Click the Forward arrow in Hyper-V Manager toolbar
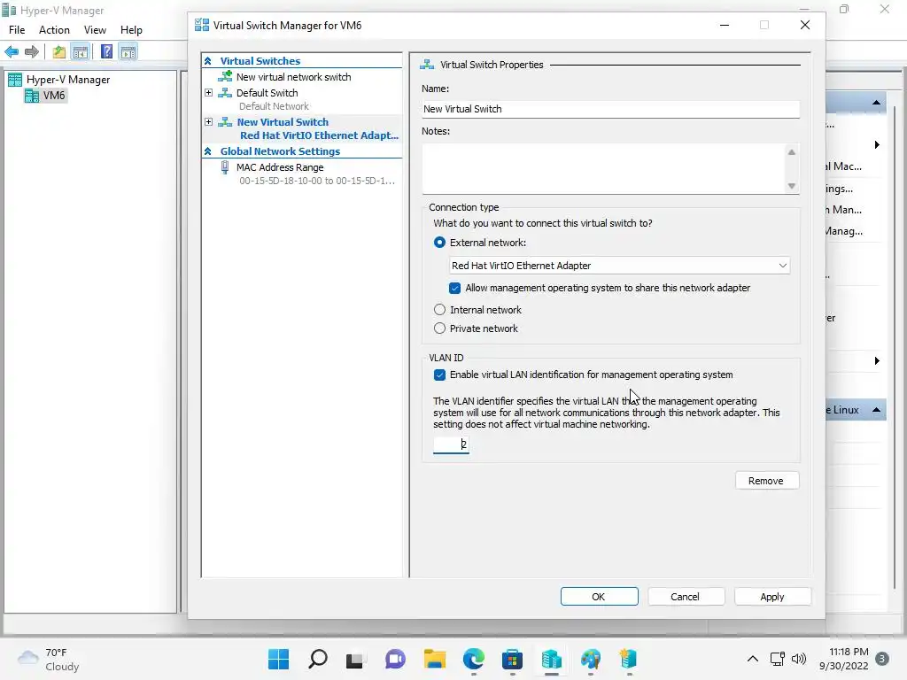Viewport: 907px width, 680px height. point(32,52)
